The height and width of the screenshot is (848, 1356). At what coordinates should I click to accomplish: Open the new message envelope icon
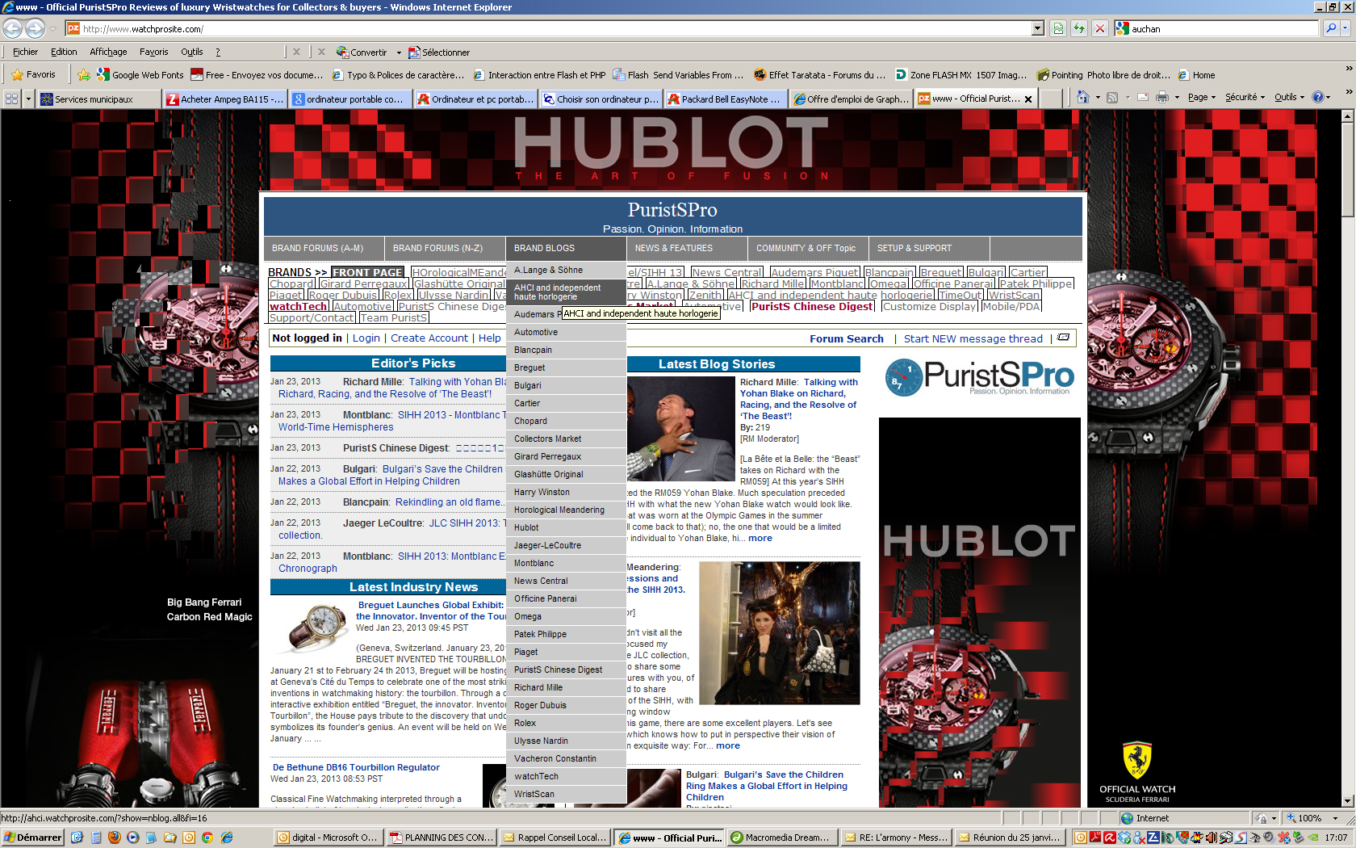[1064, 338]
